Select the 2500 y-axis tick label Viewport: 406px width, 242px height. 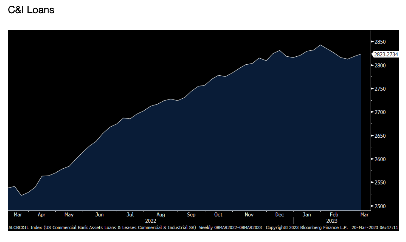pyautogui.click(x=380, y=206)
